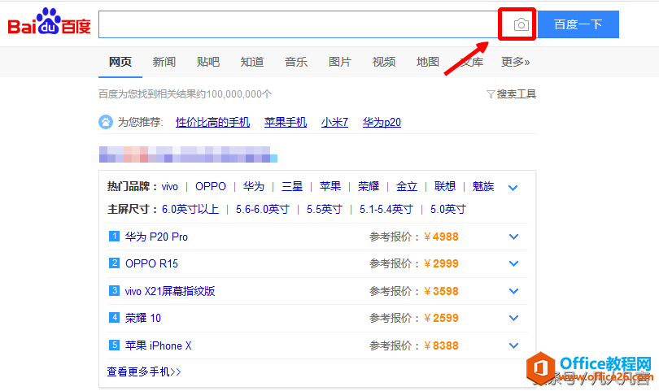
Task: Select the 魅族 brand filter
Action: (483, 186)
